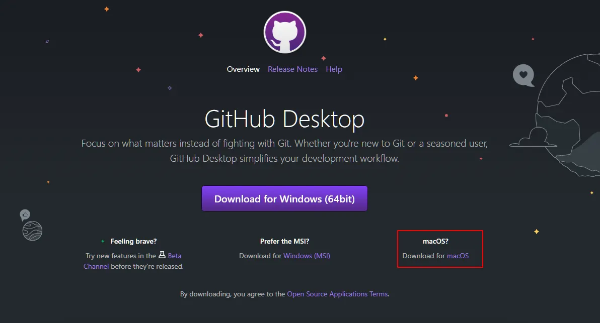Screen dimensions: 600x323
Task: Open the Open Source Applications Terms link
Action: (x=337, y=294)
